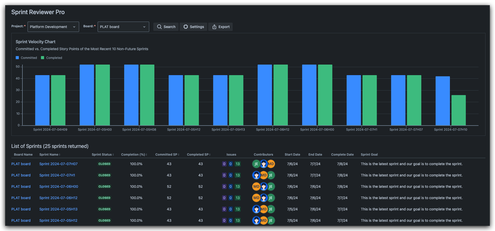Viewport: 495px width, 231px height.
Task: Click the CLOSED status badge for Sprint 2024-07-05H12
Action: click(x=105, y=221)
